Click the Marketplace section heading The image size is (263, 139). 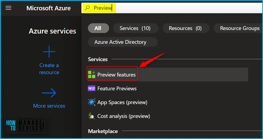click(103, 131)
